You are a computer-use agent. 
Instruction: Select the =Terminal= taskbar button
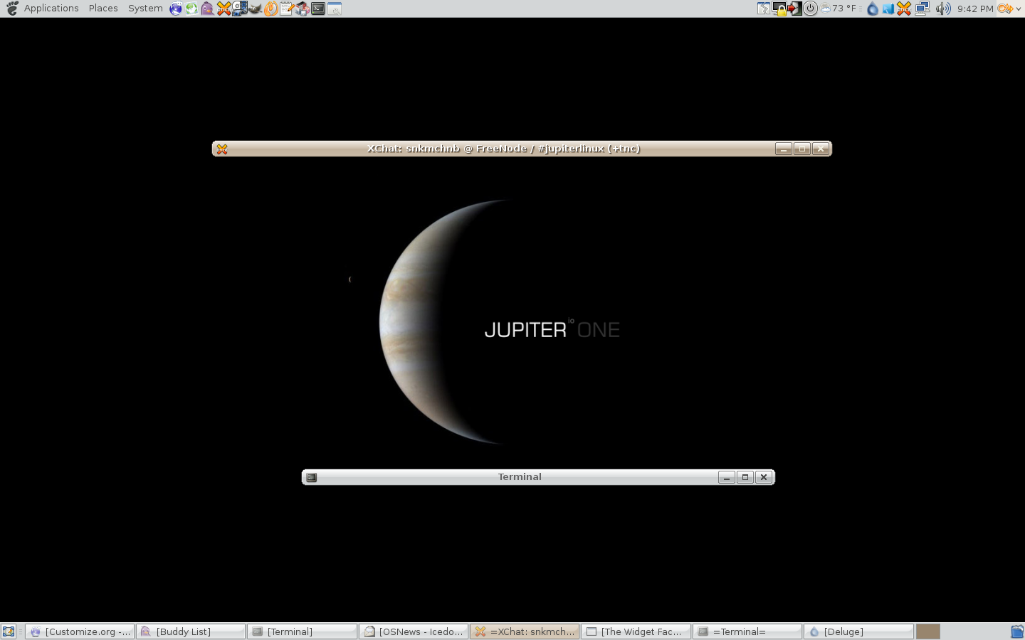click(747, 631)
